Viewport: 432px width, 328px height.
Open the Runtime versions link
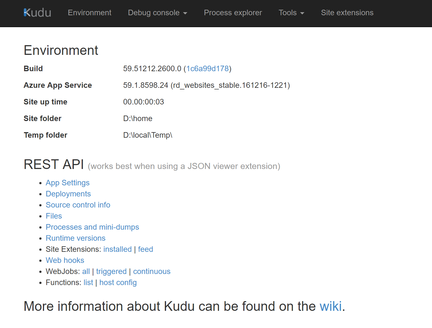(x=76, y=238)
